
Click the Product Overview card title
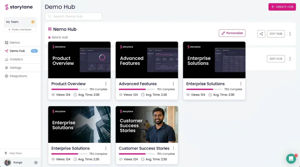69,84
